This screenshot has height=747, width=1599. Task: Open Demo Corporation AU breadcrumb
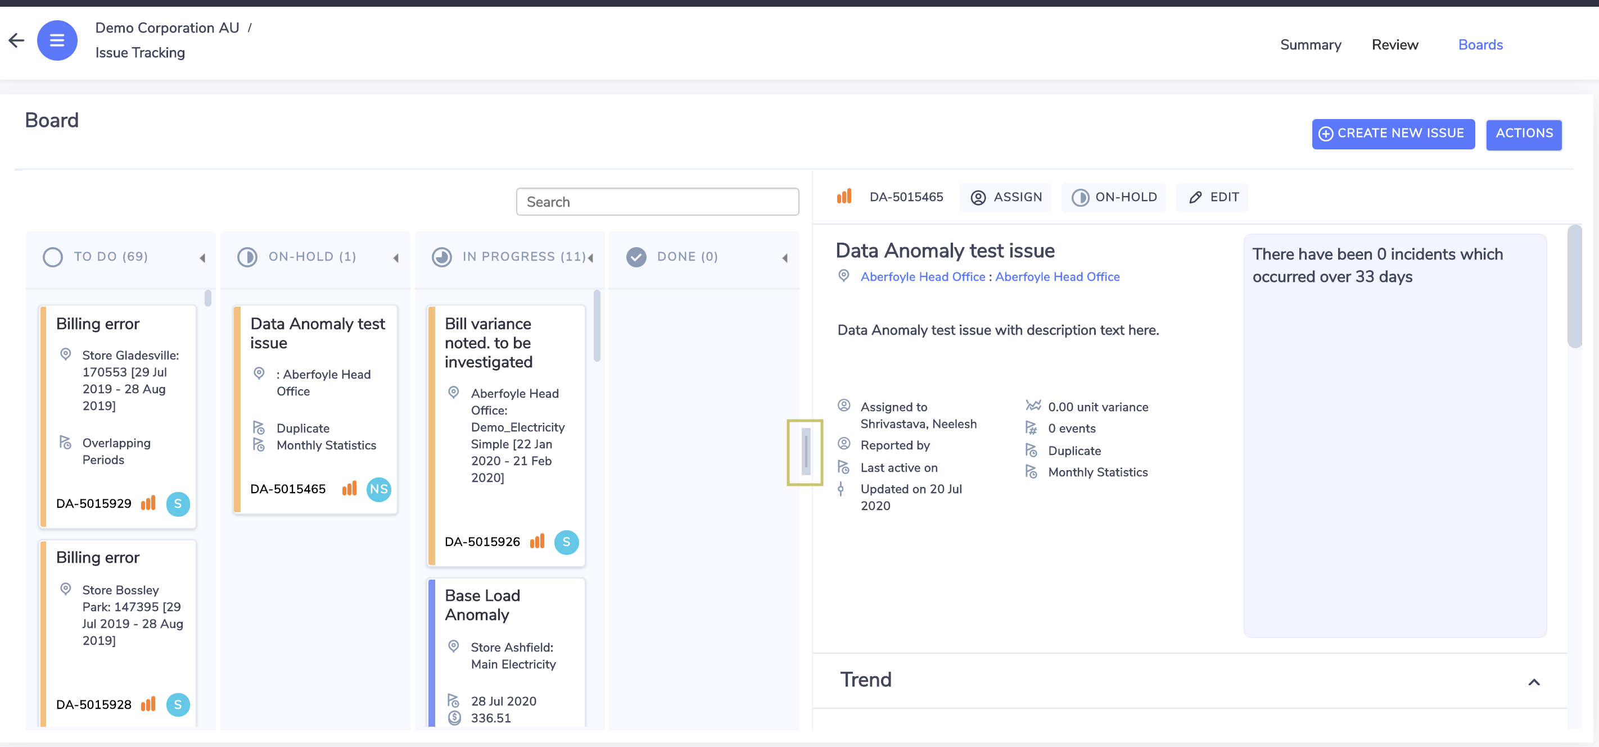[167, 28]
